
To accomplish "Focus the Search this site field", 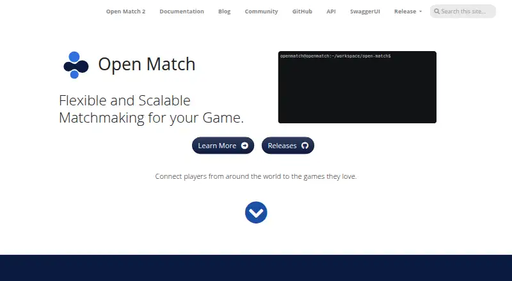I will tap(463, 11).
